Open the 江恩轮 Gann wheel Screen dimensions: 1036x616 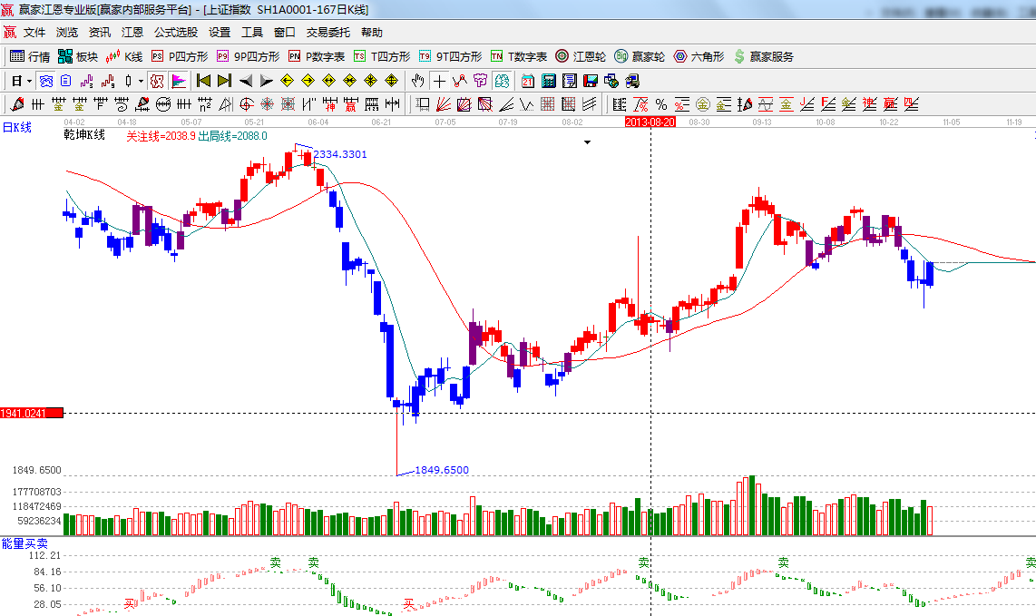(581, 56)
